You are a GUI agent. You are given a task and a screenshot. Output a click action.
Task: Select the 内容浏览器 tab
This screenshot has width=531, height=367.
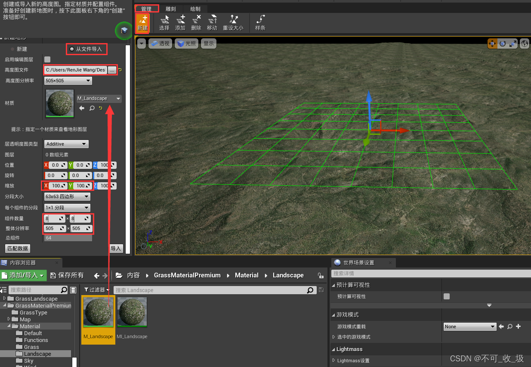tap(31, 263)
